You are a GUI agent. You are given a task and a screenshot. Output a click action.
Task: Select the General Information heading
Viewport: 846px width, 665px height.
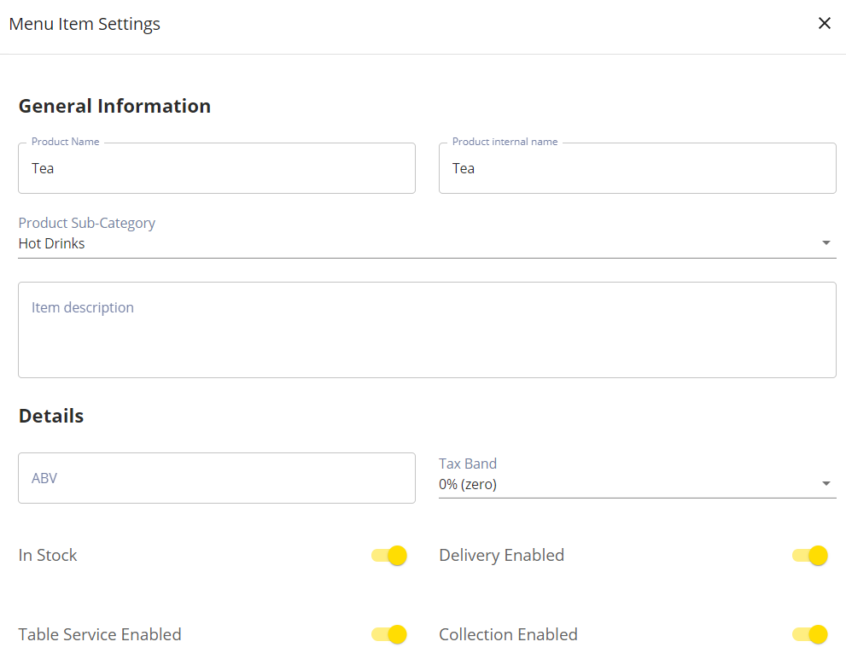tap(114, 106)
